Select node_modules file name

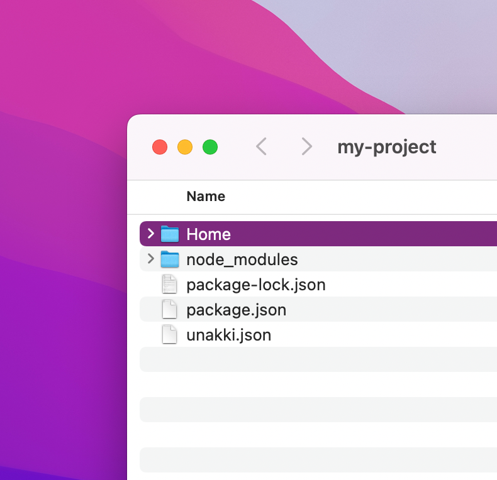(242, 259)
